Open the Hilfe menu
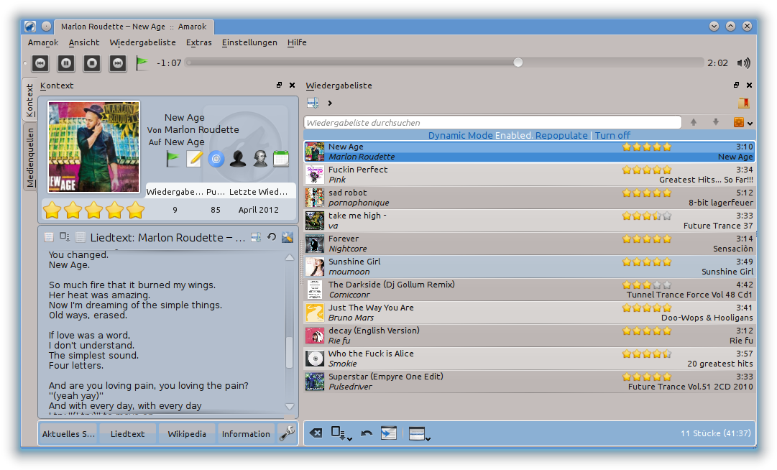The image size is (777, 470). [297, 42]
